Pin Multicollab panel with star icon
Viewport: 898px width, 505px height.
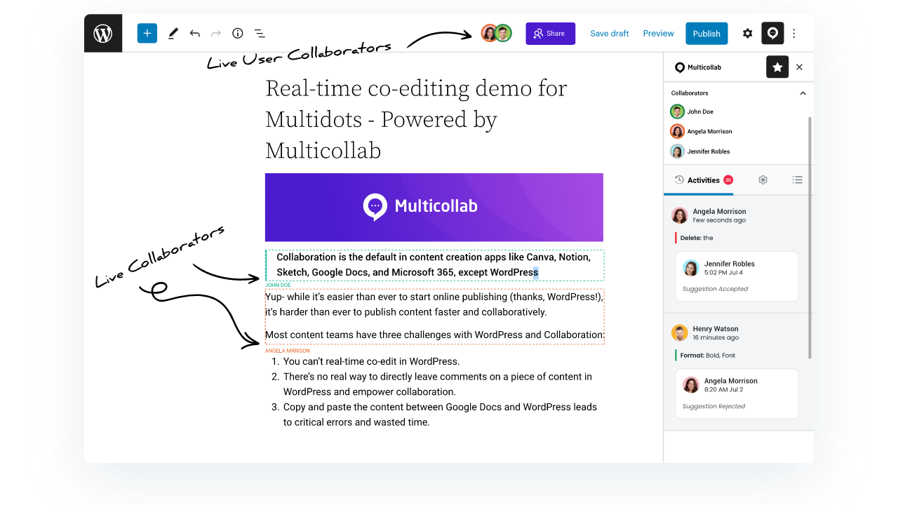coord(777,67)
